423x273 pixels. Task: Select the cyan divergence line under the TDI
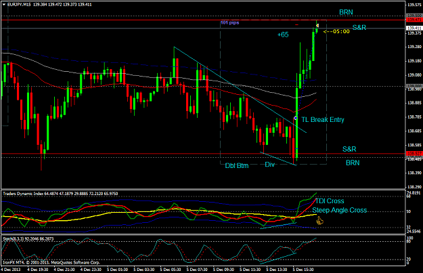(278, 226)
